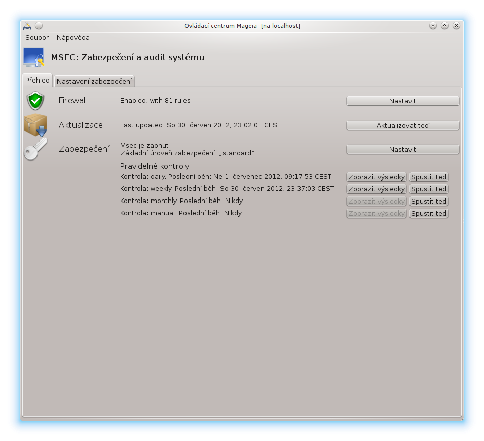Open the Nápověda menu
The width and height of the screenshot is (484, 441).
coord(73,38)
